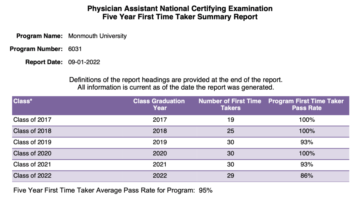Click the 'Class of 2019' row label

pyautogui.click(x=32, y=142)
